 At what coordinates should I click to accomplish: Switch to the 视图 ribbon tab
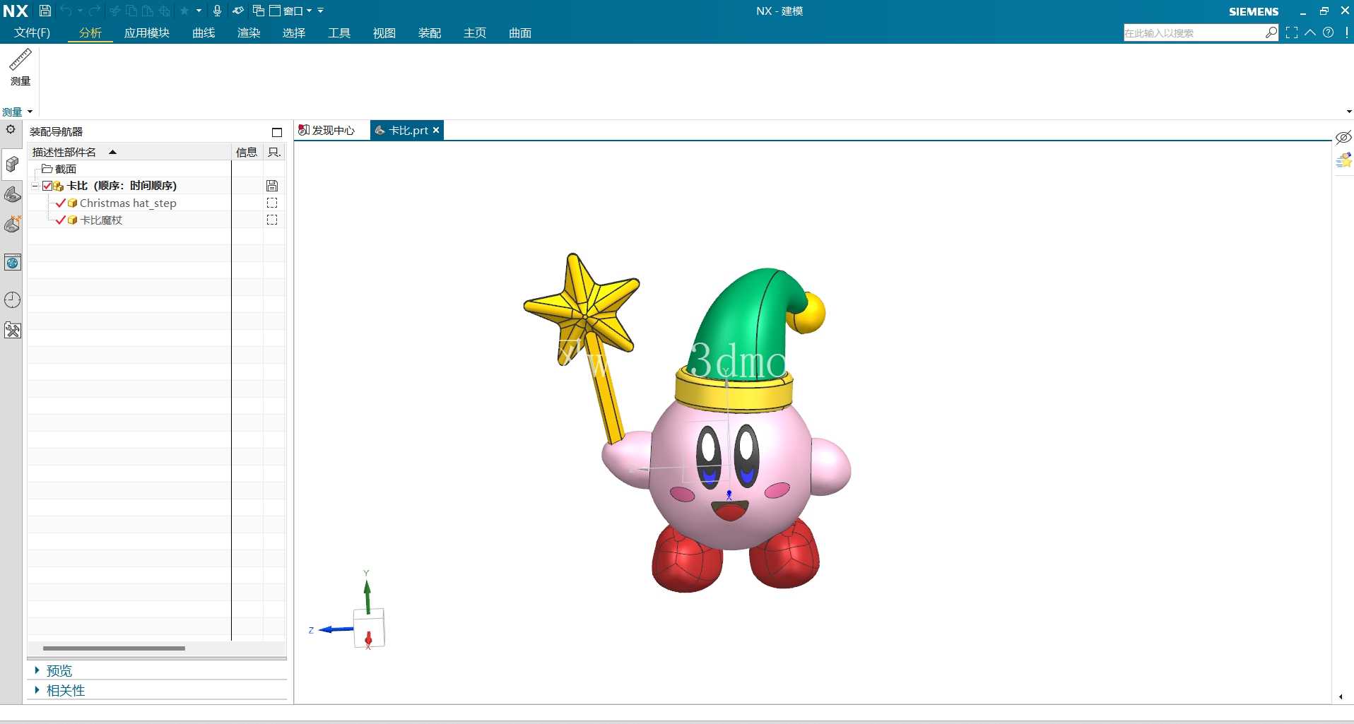tap(384, 32)
